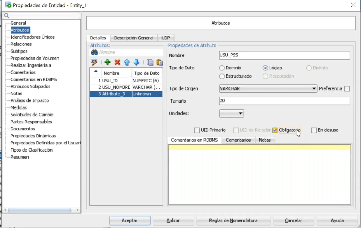
Task: Select Comentarios in the left tree
Action: [x=23, y=72]
